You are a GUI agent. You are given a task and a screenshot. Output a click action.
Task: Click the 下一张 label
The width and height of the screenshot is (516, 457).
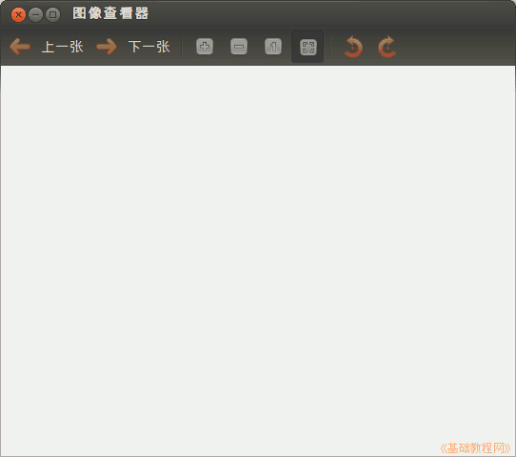click(149, 47)
